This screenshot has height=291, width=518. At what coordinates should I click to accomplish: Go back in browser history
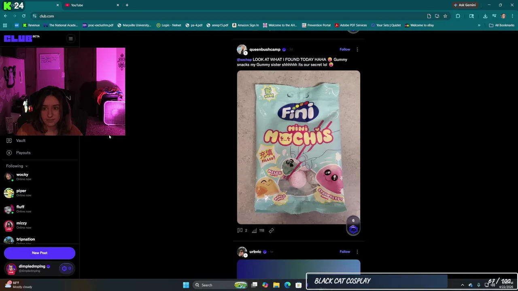pos(6,16)
